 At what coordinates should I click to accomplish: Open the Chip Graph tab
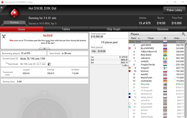[x=114, y=29]
